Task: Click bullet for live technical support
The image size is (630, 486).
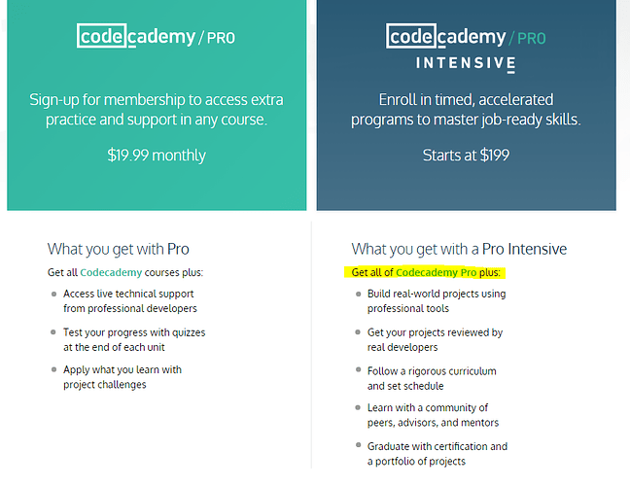Action: click(53, 294)
